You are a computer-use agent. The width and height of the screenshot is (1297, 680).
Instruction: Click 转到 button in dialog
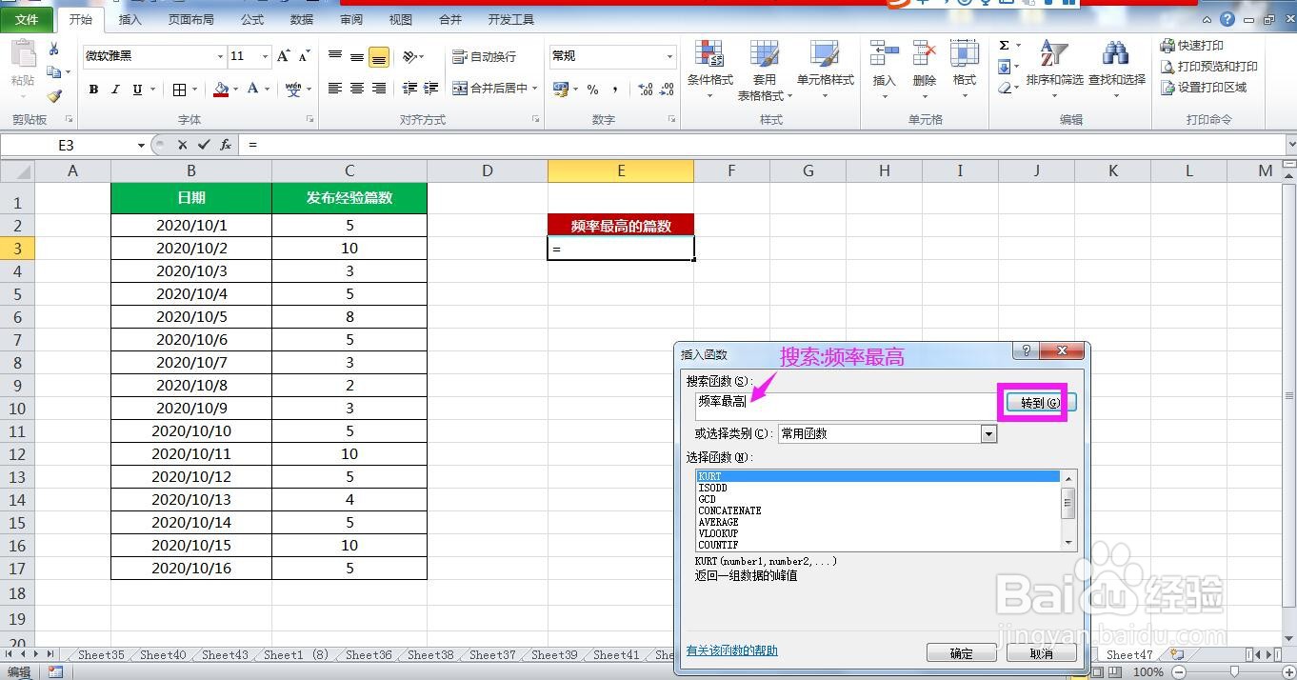pyautogui.click(x=1040, y=403)
